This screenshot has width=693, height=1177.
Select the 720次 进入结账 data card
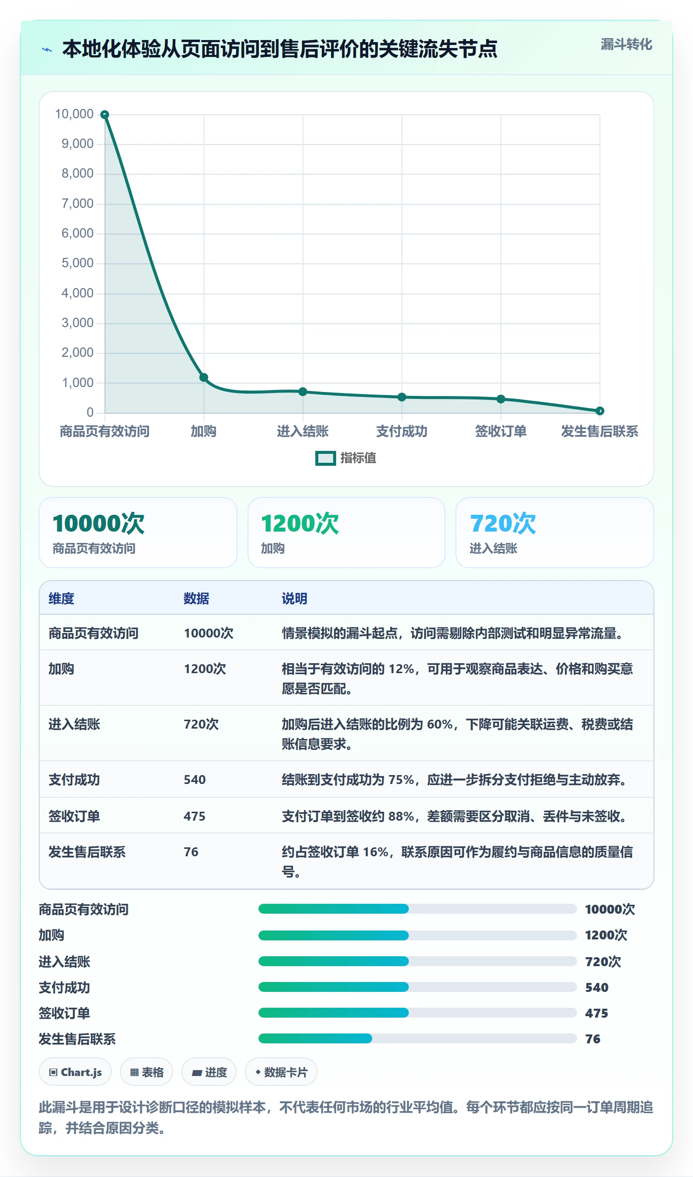coord(555,533)
